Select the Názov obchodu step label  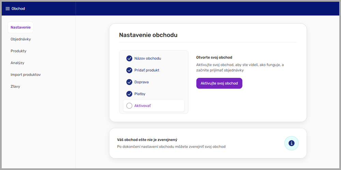148,58
